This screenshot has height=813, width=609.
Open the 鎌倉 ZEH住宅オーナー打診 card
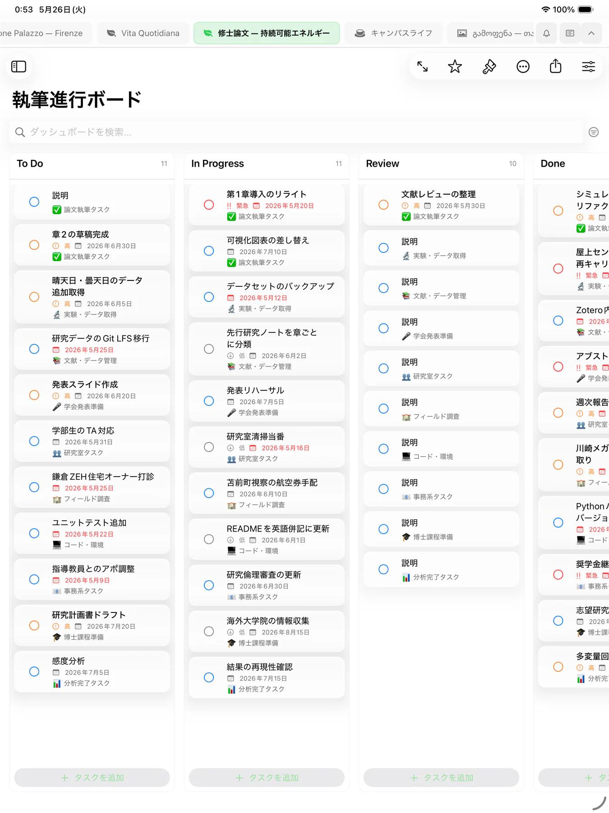coord(92,487)
